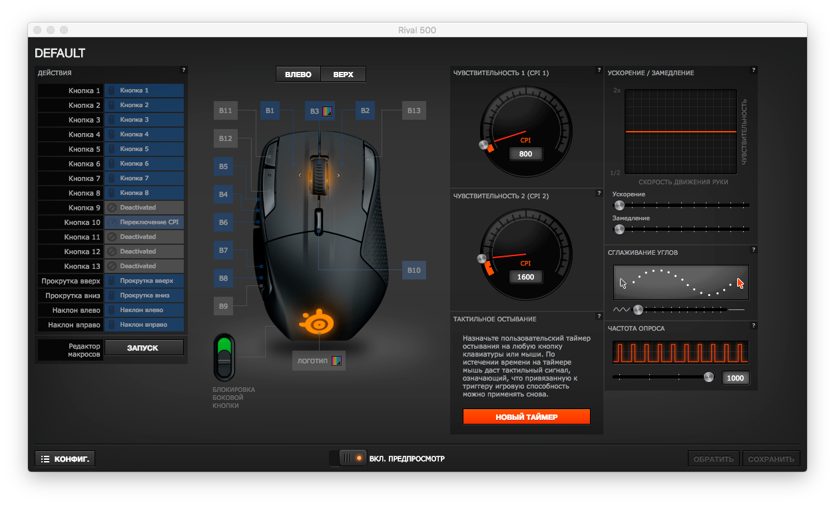Focus the polling rate field showing 1000
The image size is (835, 505).
(736, 378)
